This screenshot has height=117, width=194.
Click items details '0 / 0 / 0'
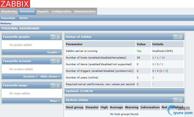[158, 64]
